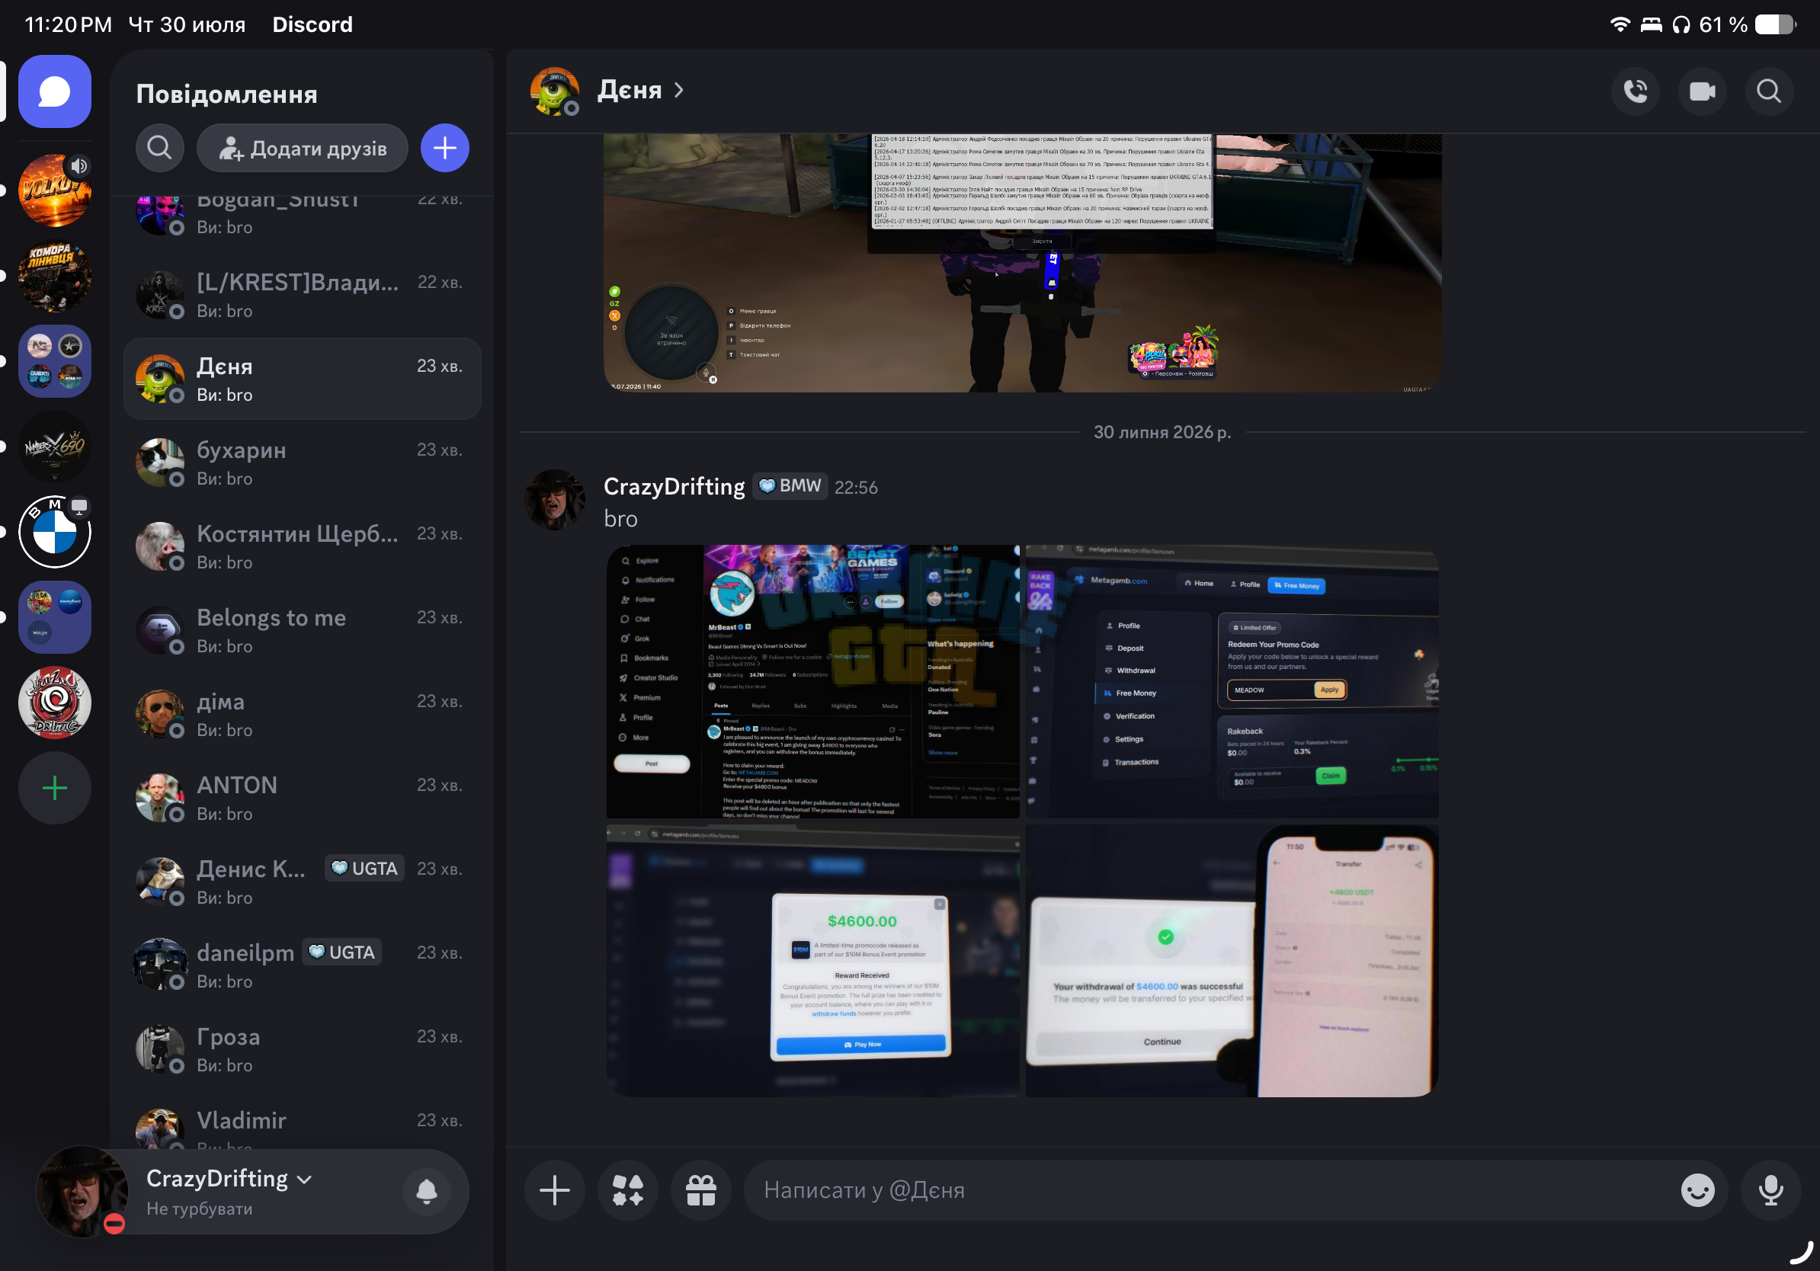Click the Додати друзів button
1820x1271 pixels.
pyautogui.click(x=303, y=147)
